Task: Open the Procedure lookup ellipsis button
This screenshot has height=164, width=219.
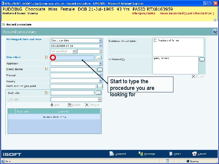Action: tap(99, 58)
